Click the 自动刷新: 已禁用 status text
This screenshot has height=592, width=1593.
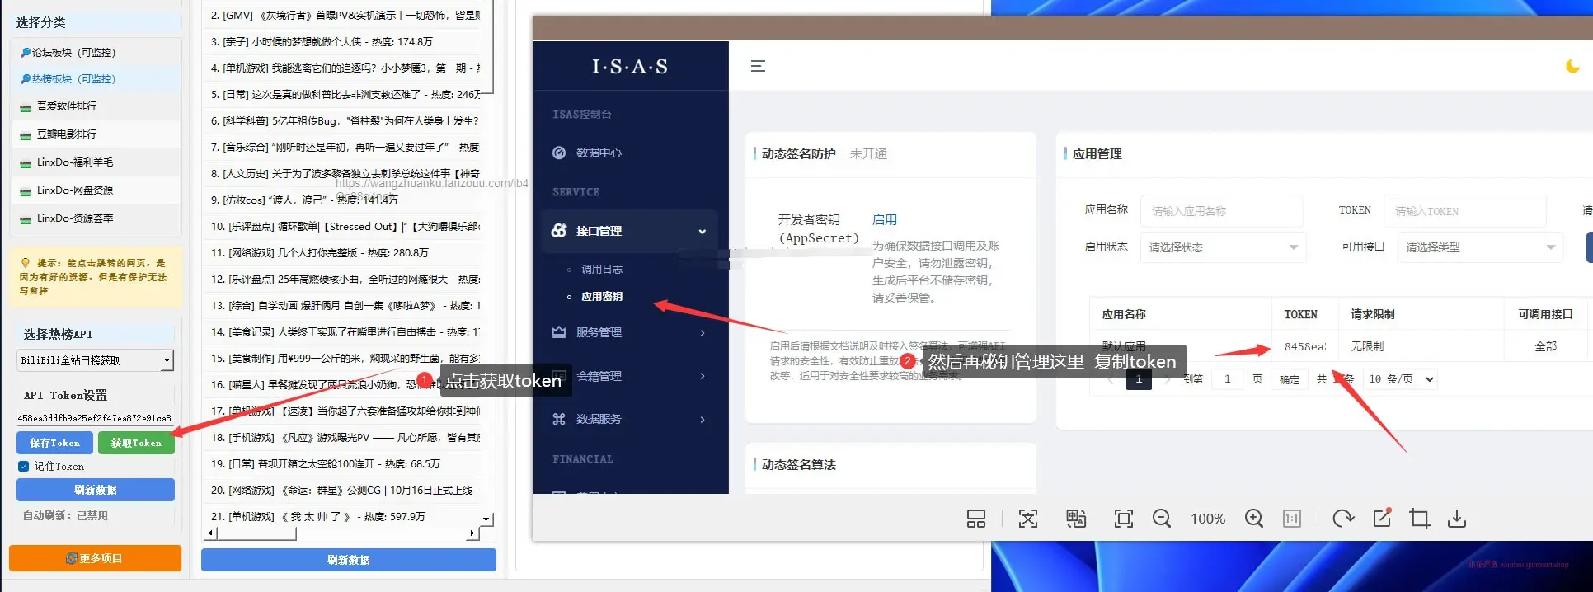pyautogui.click(x=65, y=515)
